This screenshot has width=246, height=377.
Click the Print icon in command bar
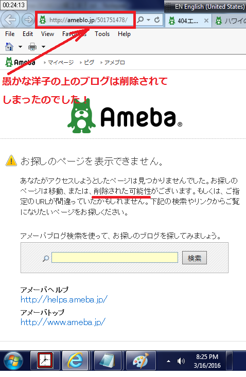(32, 47)
